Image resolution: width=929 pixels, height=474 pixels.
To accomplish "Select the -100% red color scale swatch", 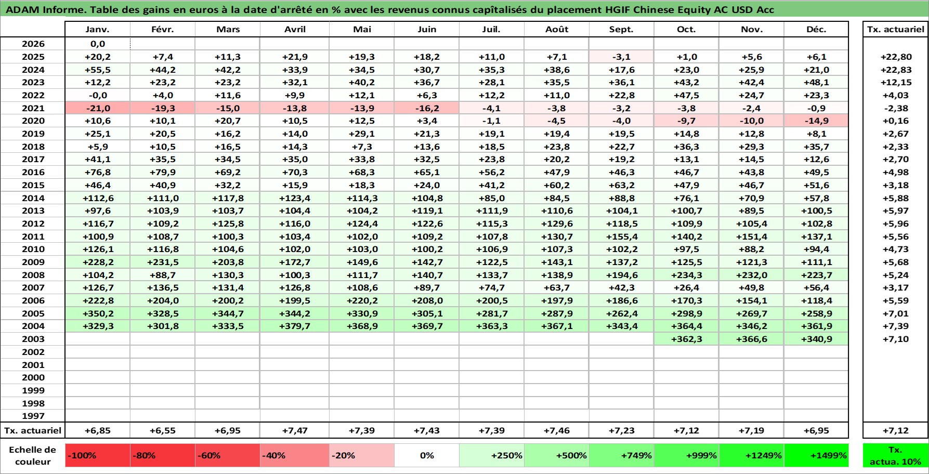I will [98, 455].
